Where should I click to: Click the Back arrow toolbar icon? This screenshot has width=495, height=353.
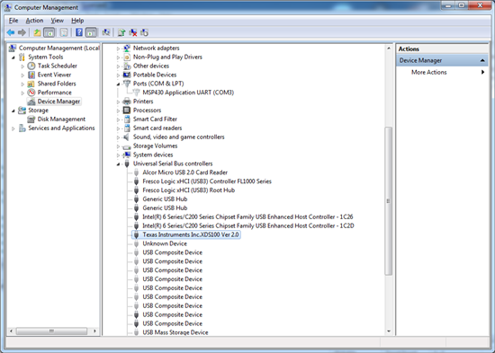point(11,32)
